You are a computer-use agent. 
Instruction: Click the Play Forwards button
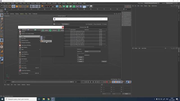(x=92, y=82)
